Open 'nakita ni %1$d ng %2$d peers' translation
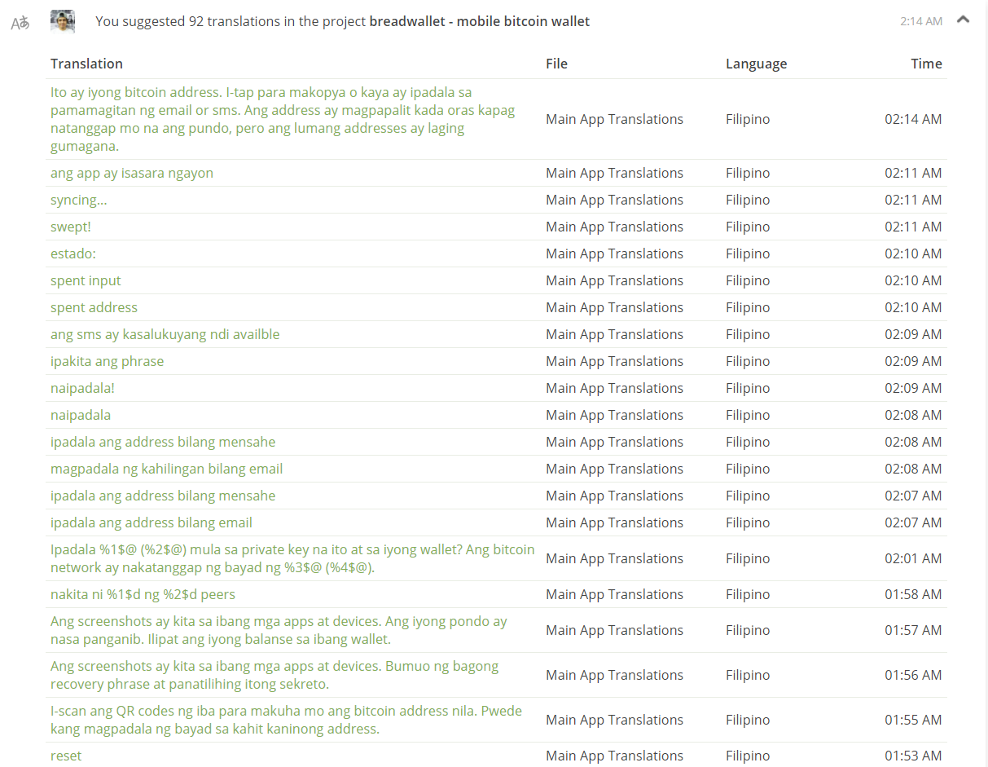Image resolution: width=988 pixels, height=767 pixels. (x=143, y=594)
